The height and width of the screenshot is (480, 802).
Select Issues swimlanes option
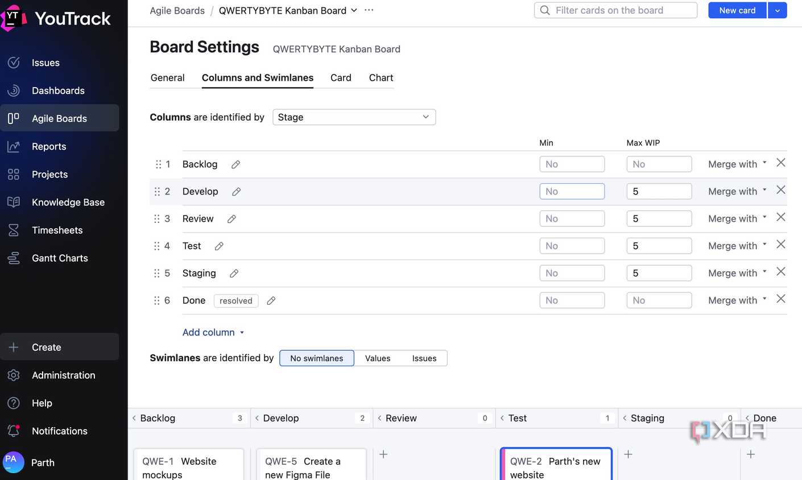[424, 358]
